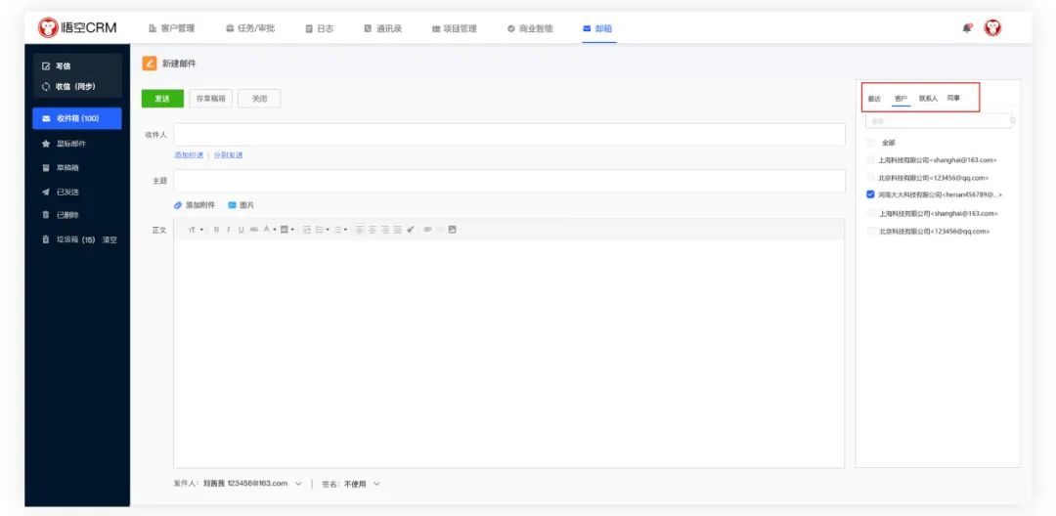Click the align right icon
The height and width of the screenshot is (516, 1056).
(385, 230)
